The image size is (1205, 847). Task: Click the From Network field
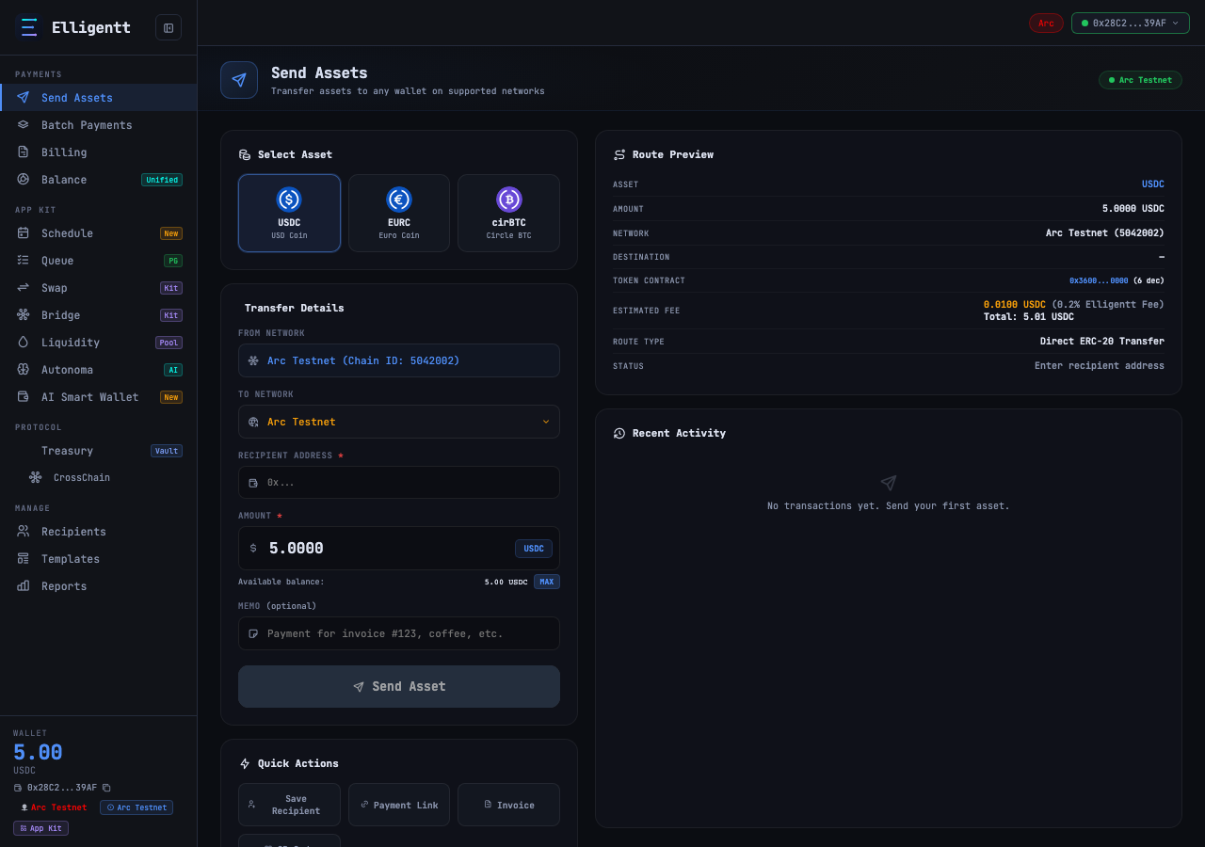click(399, 360)
